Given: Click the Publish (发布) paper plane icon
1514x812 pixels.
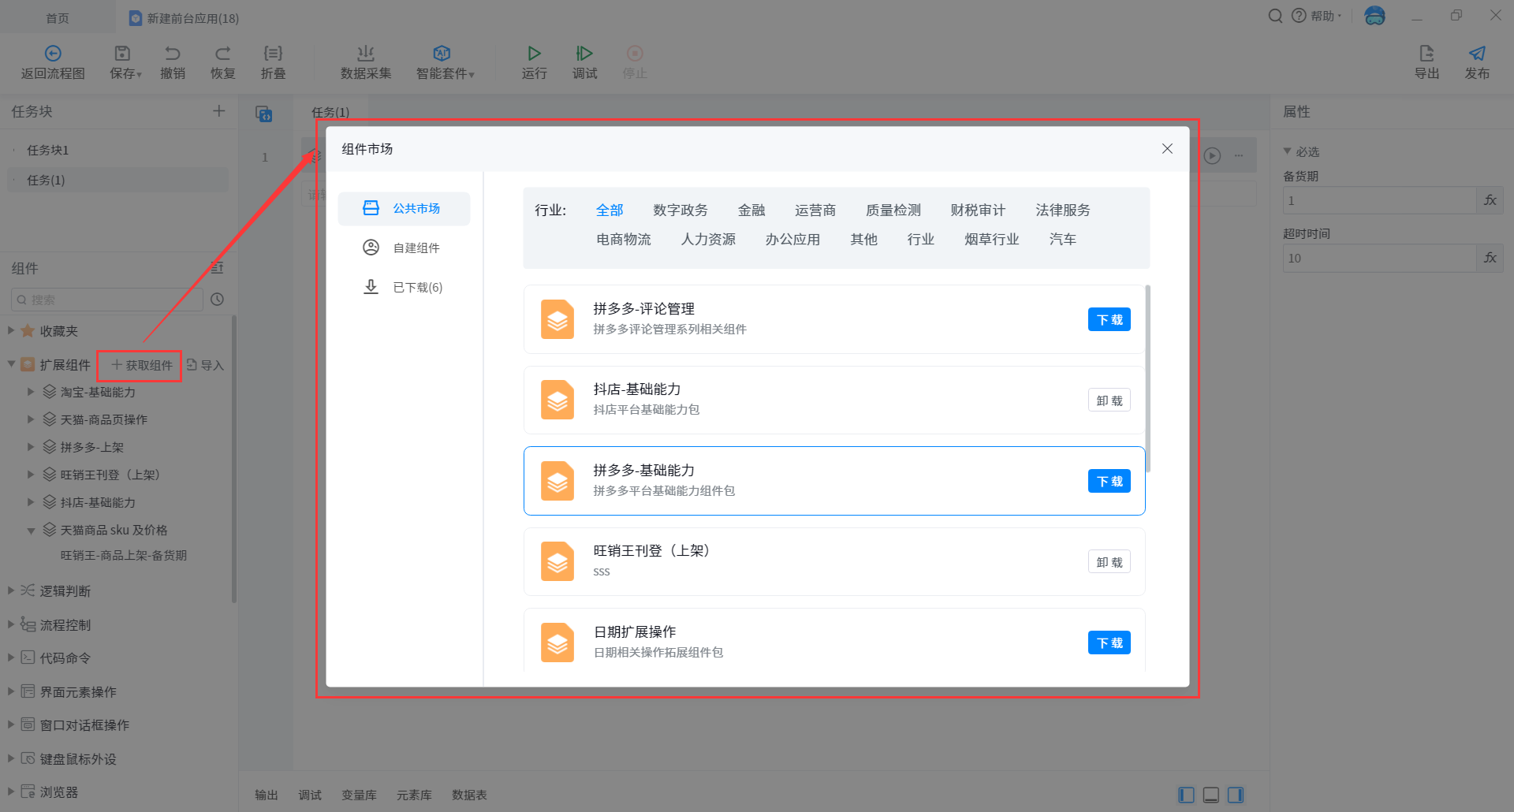Looking at the screenshot, I should [1476, 54].
